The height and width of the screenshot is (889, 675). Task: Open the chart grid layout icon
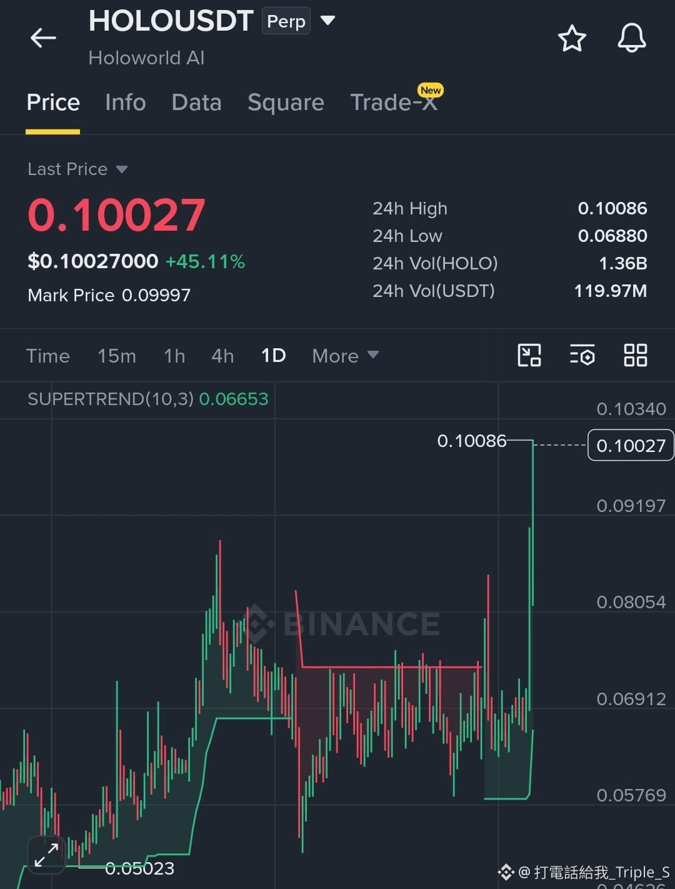click(636, 355)
